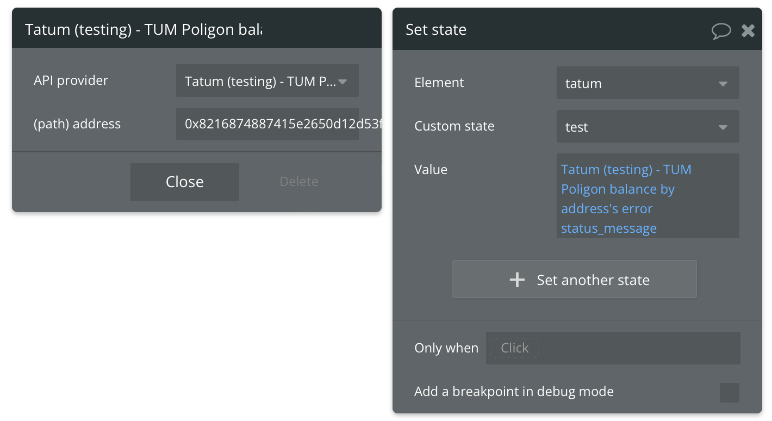Click the Add a breakpoint in debug mode label
Viewport: 772px width, 421px height.
(514, 392)
